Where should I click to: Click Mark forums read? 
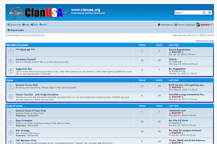click(x=205, y=41)
